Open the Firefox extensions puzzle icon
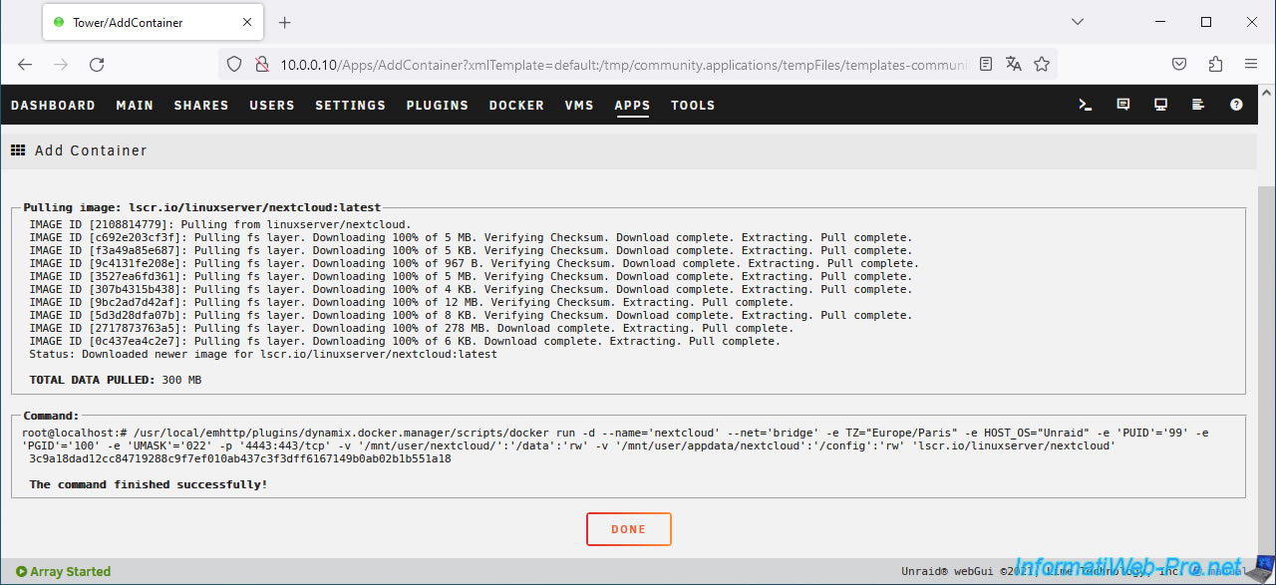1276x585 pixels. (1215, 64)
